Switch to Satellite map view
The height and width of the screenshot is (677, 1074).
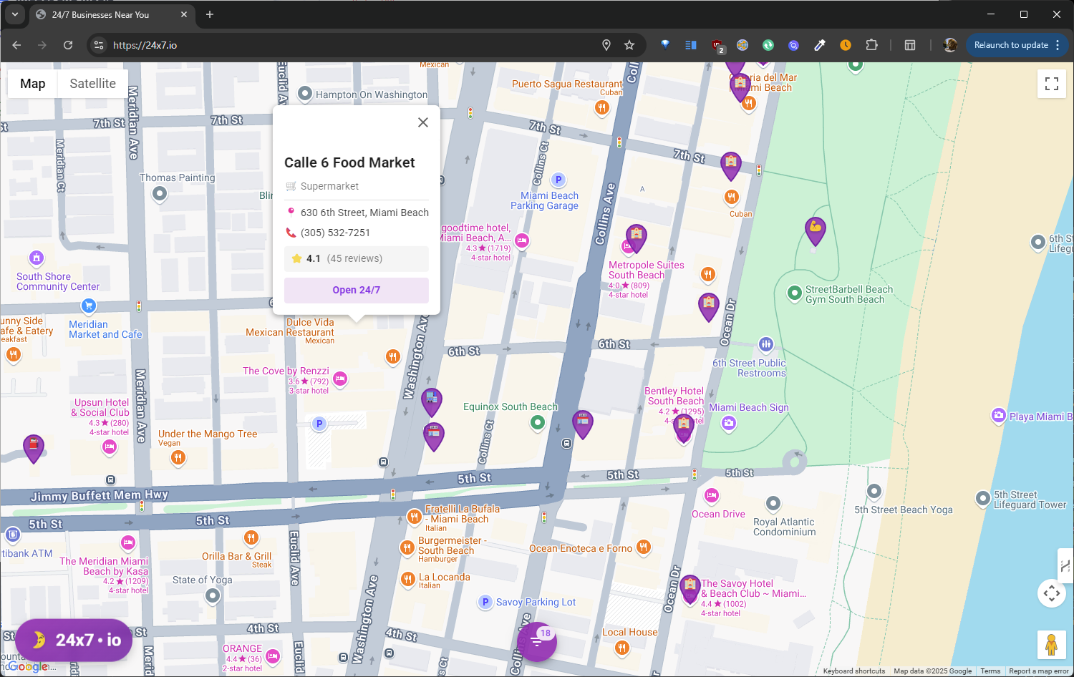point(92,84)
